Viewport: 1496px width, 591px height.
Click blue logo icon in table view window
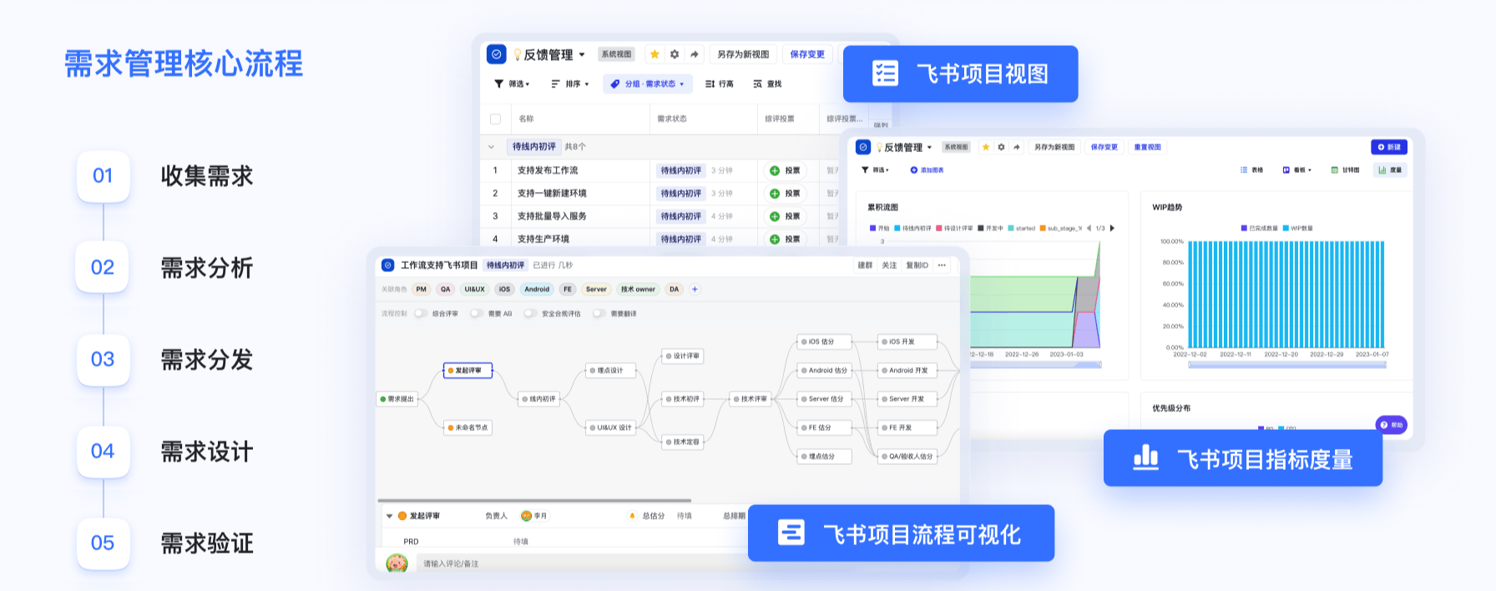click(497, 54)
